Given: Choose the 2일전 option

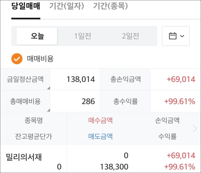Looking at the screenshot, I should click(x=130, y=36).
